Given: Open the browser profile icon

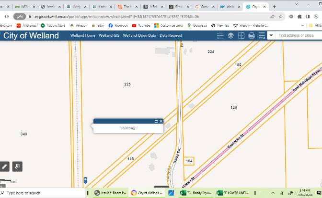Looking at the screenshot, I should coord(316,17).
